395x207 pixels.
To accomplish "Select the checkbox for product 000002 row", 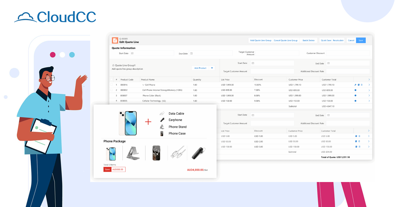I will pos(112,90).
